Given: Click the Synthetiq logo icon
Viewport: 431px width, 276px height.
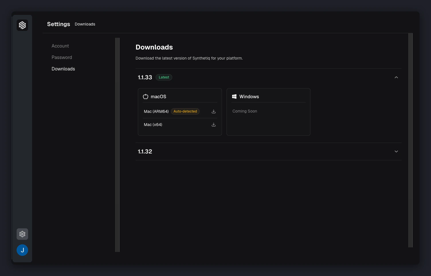Looking at the screenshot, I should tap(22, 25).
